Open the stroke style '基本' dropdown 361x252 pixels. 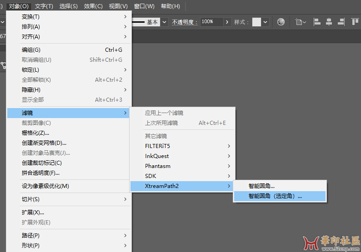165,22
